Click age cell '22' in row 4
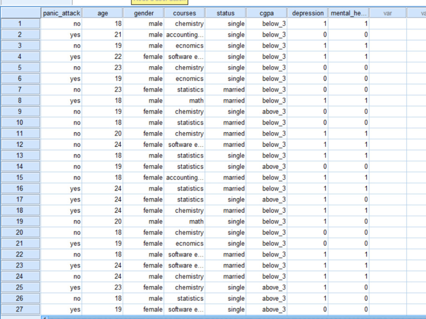The image size is (426, 319). [102, 57]
